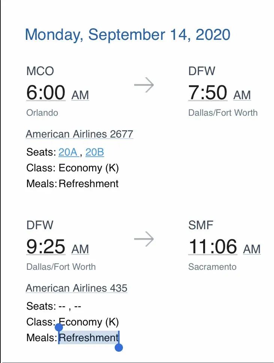This screenshot has width=274, height=363.
Task: Click the AM label beside 11:06
Action: [x=252, y=249]
